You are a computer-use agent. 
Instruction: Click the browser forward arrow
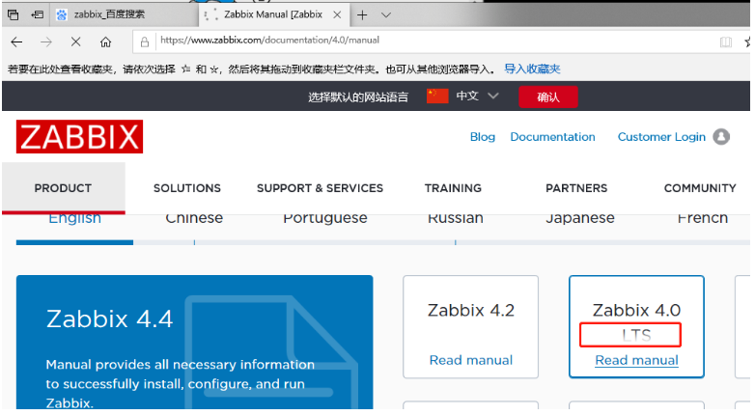pyautogui.click(x=46, y=42)
